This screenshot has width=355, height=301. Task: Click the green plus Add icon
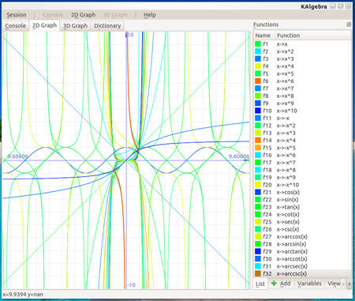[274, 284]
